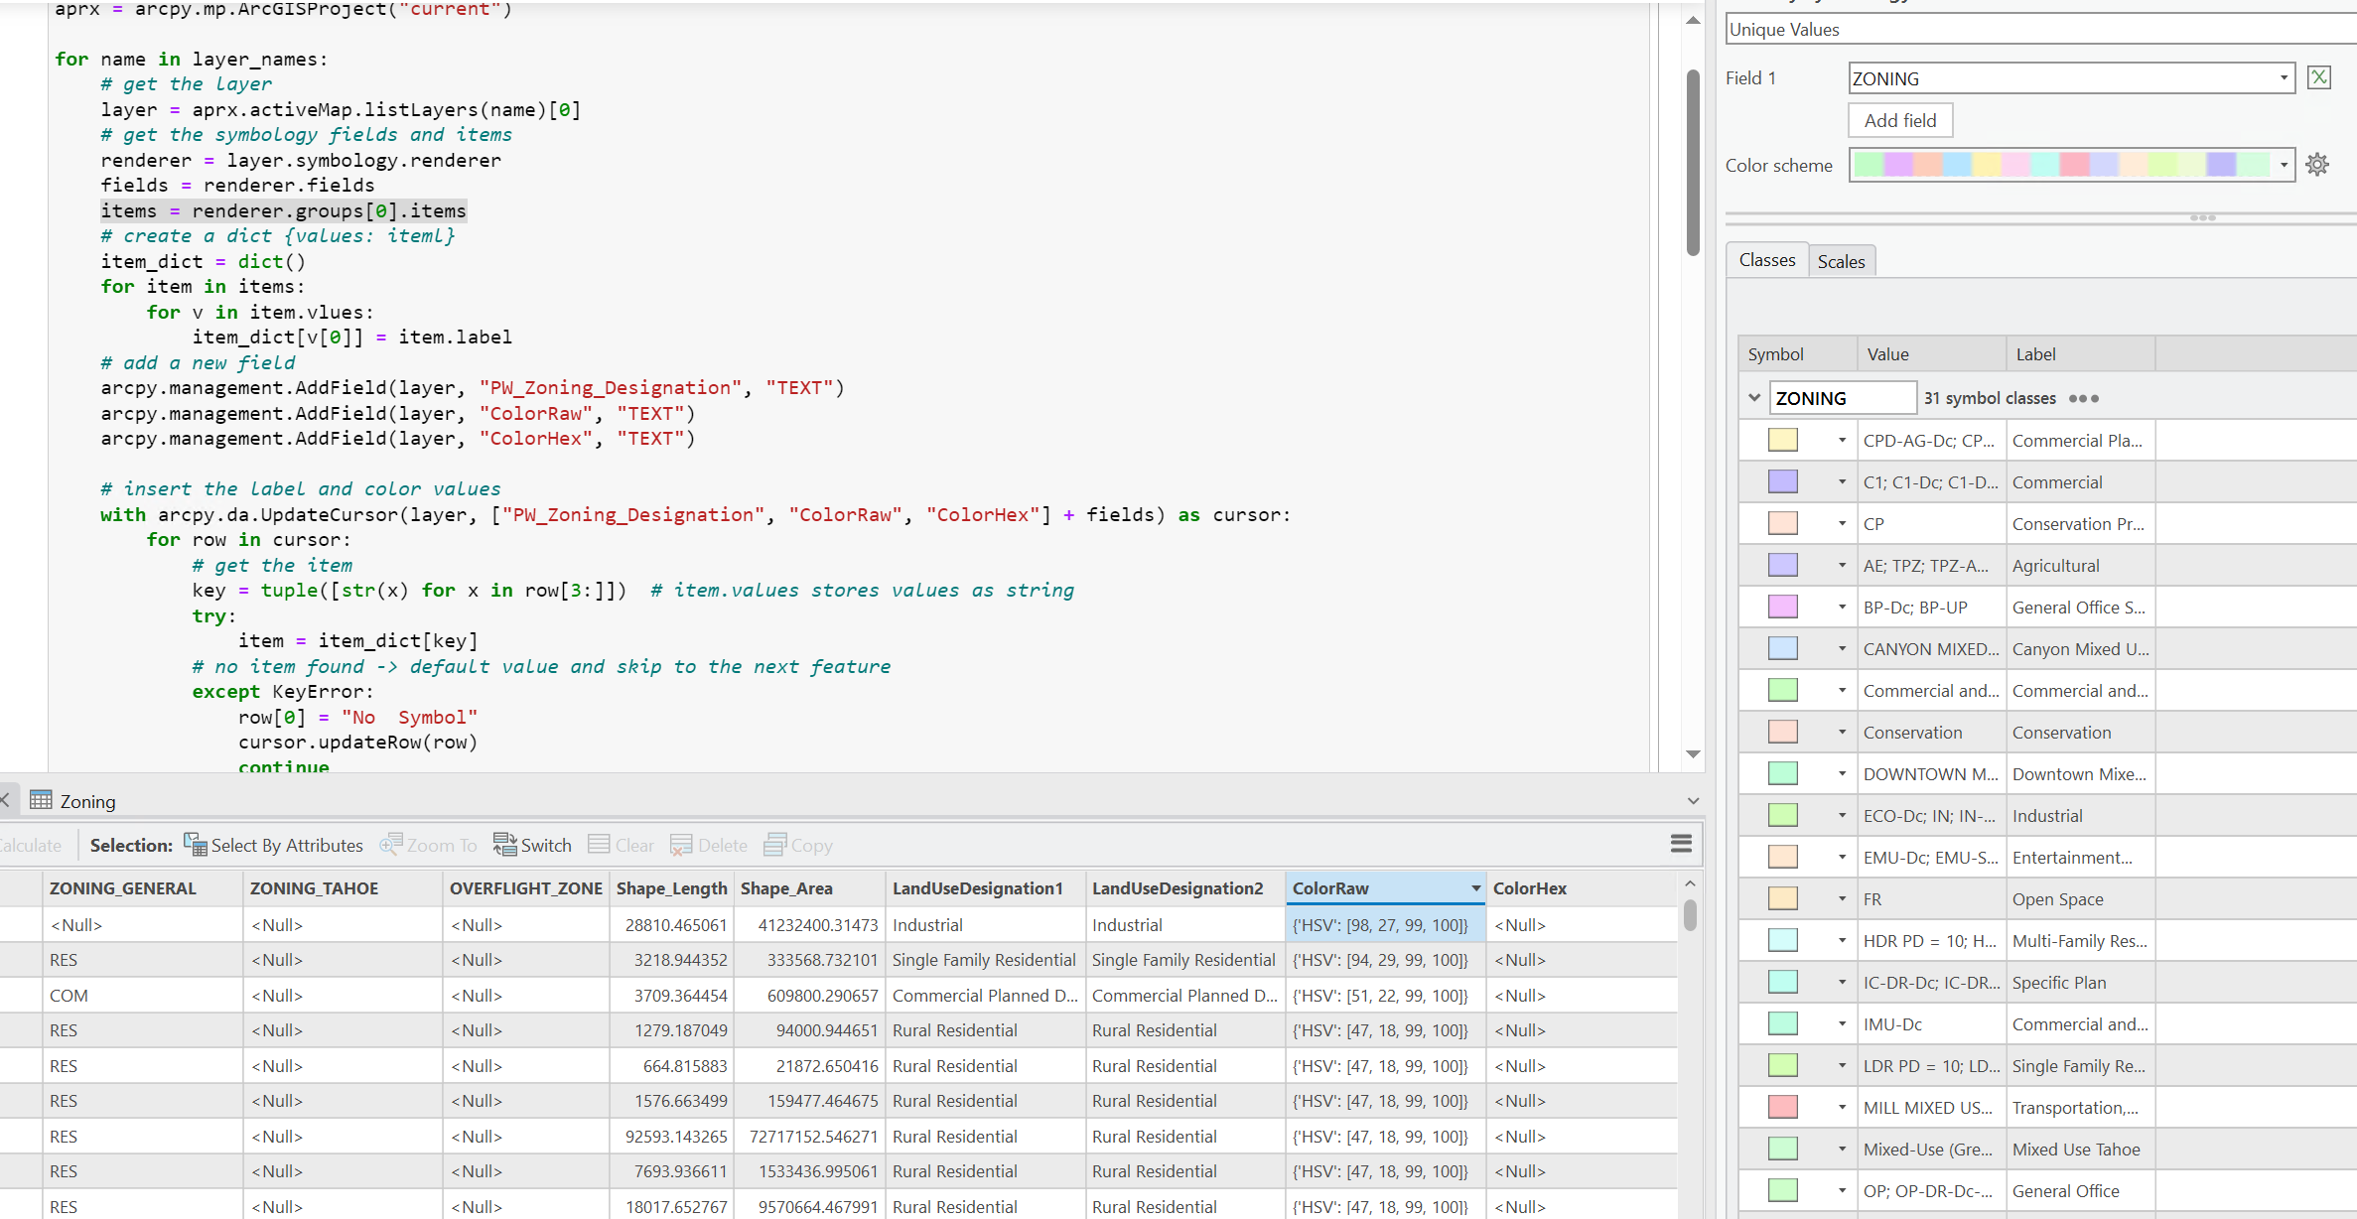Collapse the ZONING symbol group chevron
Image resolution: width=2357 pixels, height=1219 pixels.
point(1755,397)
